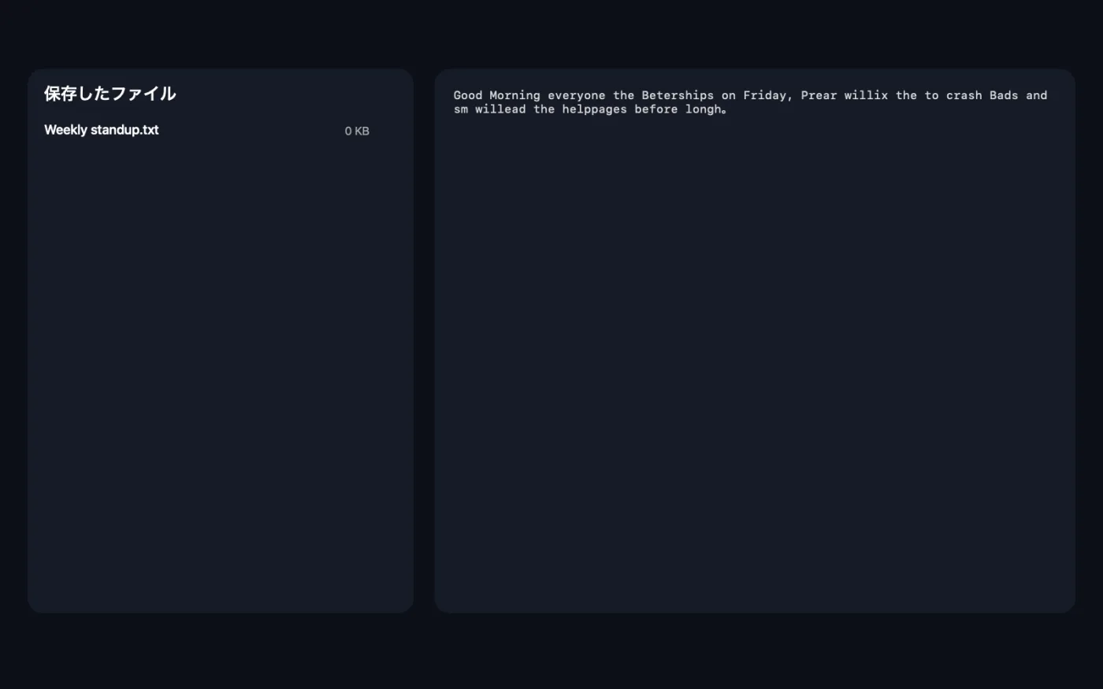Click the word "everyone" in the text
The width and height of the screenshot is (1103, 689).
(577, 96)
